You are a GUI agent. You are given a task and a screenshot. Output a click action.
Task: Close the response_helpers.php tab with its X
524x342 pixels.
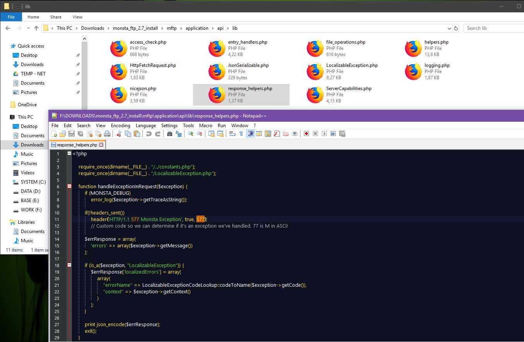[101, 145]
